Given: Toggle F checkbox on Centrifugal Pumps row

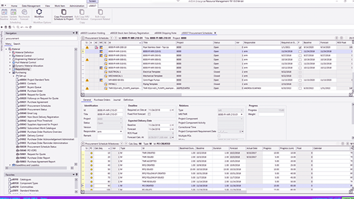Looking at the screenshot, I should [x=300, y=80].
